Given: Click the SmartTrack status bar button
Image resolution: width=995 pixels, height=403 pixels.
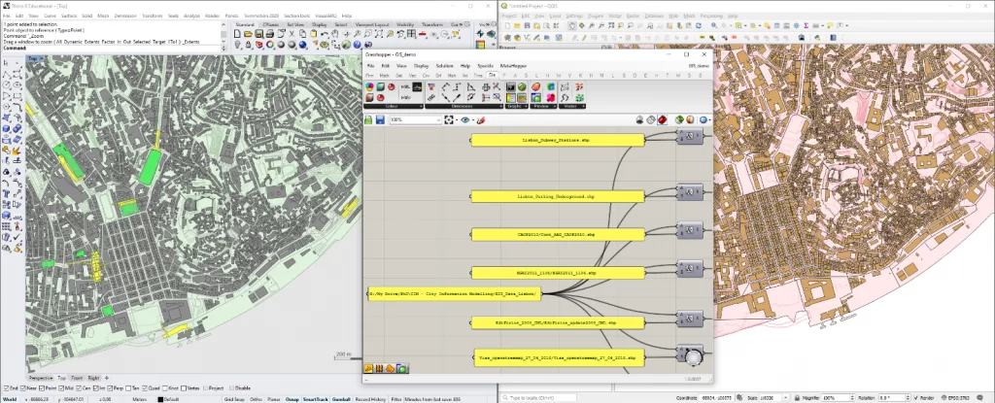Looking at the screenshot, I should pos(315,398).
